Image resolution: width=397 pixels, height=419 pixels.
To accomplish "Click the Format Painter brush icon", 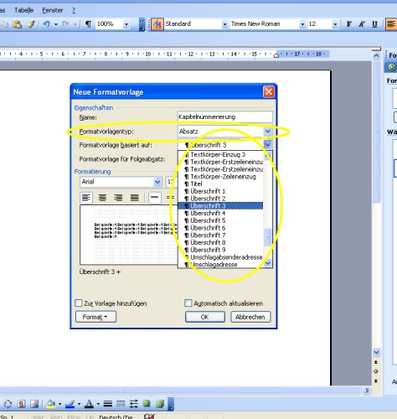I will click(x=31, y=24).
